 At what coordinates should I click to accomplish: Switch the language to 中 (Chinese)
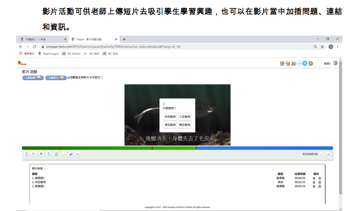tap(305, 63)
